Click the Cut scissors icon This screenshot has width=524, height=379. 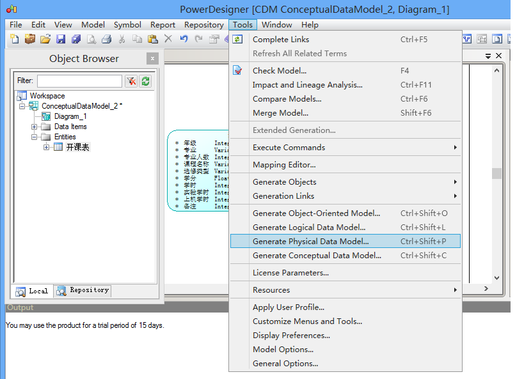[122, 39]
